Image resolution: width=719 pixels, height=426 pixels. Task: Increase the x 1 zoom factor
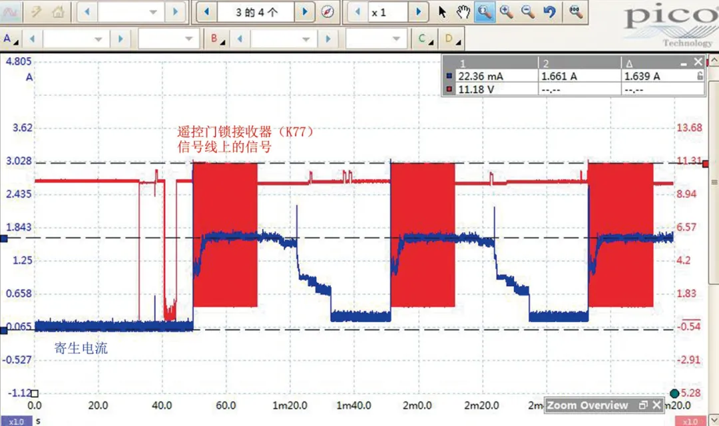(417, 13)
